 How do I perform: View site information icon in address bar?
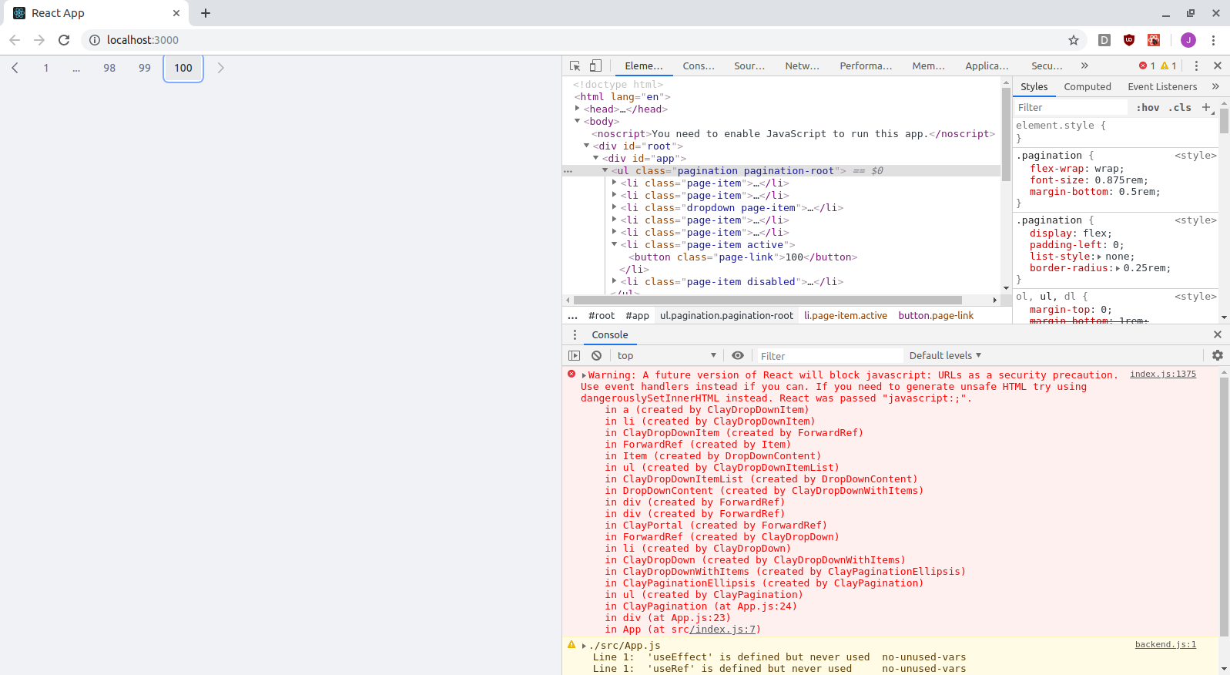94,40
